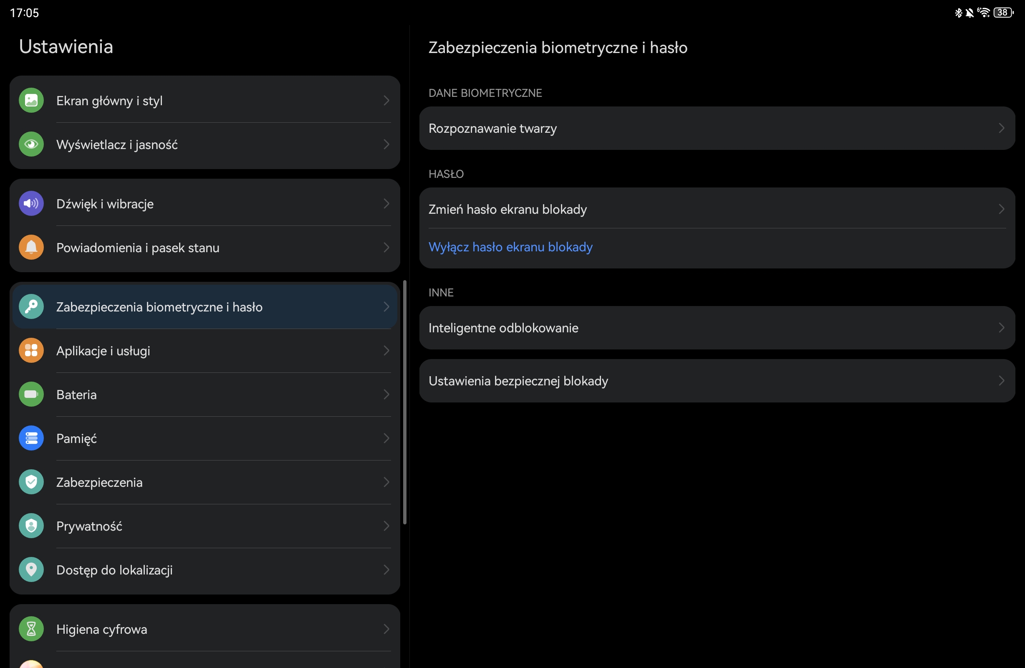1025x668 pixels.
Task: Tap the right pane title Zabezpieczenia biometryczne i hasło
Action: pos(558,48)
